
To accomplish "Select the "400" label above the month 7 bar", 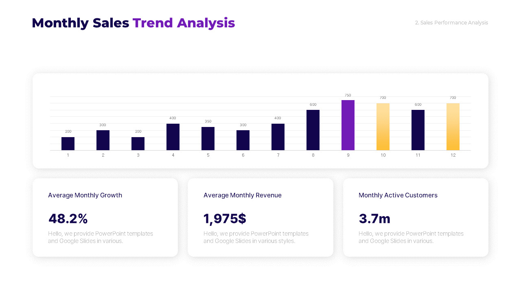I will [278, 118].
